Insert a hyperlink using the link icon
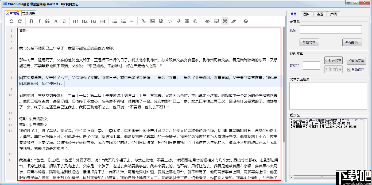 click(x=144, y=21)
